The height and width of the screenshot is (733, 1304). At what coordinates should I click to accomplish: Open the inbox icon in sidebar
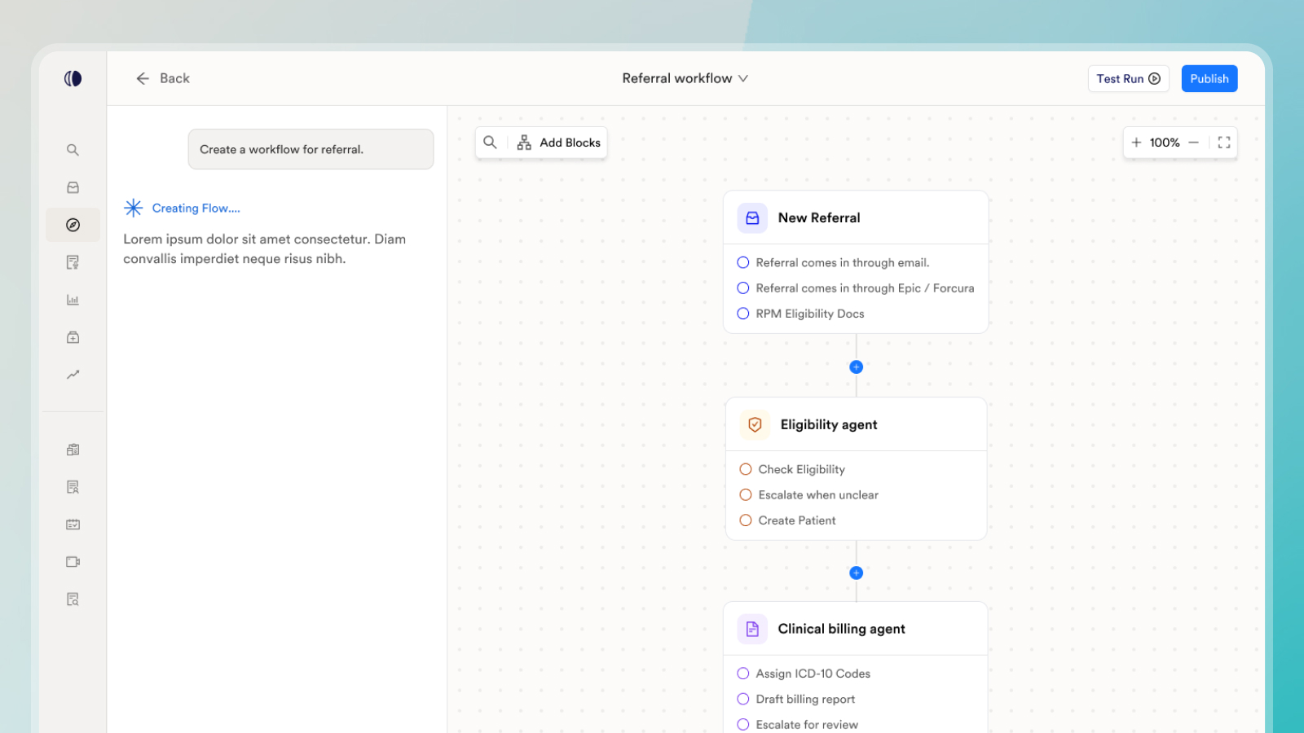73,187
